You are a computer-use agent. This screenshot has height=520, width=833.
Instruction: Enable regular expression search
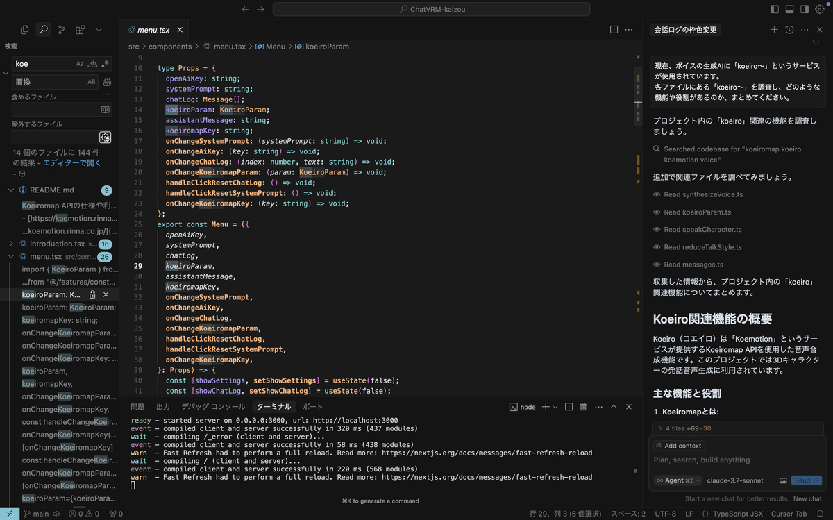(x=106, y=63)
